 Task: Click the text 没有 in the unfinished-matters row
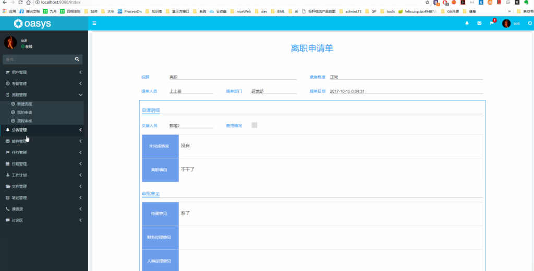(185, 146)
